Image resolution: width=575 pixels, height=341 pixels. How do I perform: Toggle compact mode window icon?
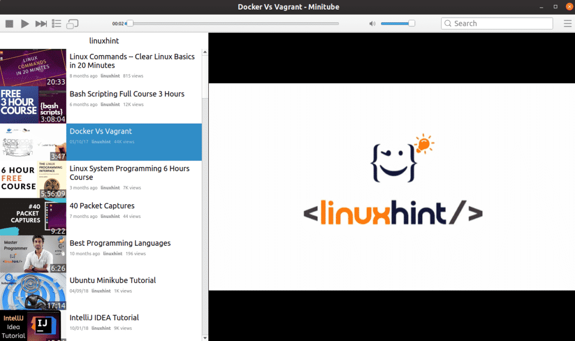coord(72,24)
